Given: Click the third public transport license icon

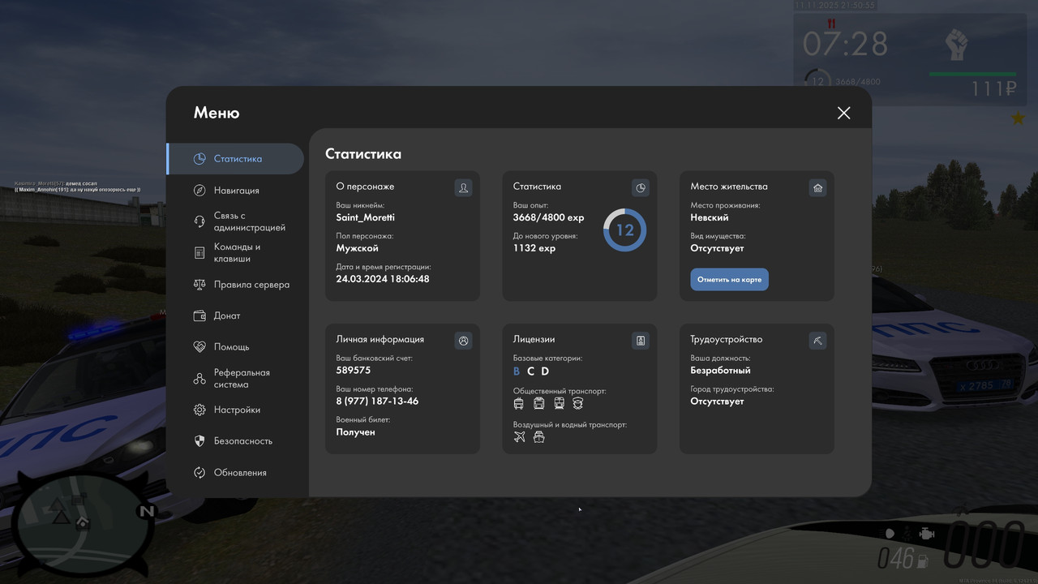Looking at the screenshot, I should [x=559, y=403].
